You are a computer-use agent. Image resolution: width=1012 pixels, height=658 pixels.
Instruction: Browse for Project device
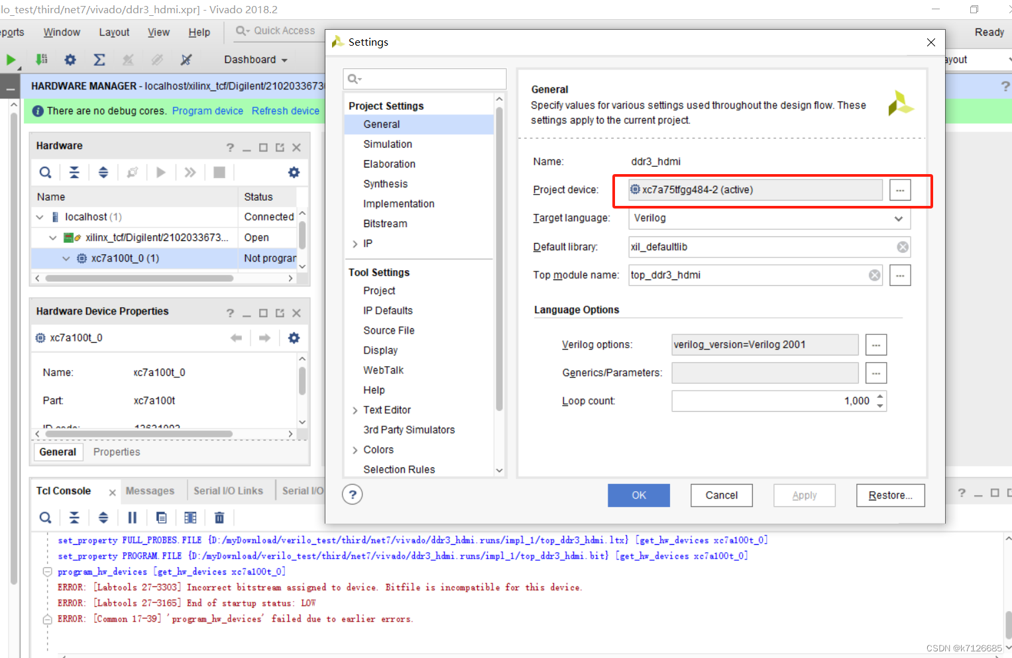[900, 190]
